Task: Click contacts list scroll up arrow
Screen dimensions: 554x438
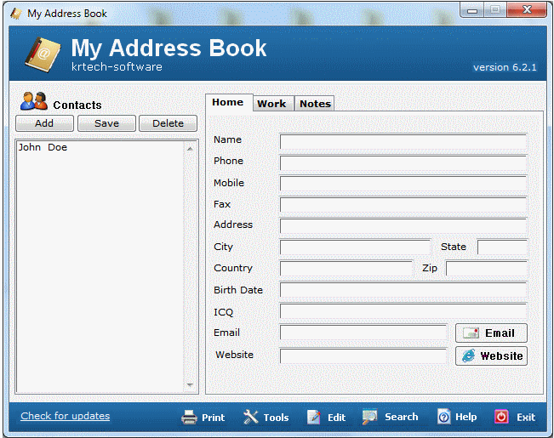Action: pos(190,149)
